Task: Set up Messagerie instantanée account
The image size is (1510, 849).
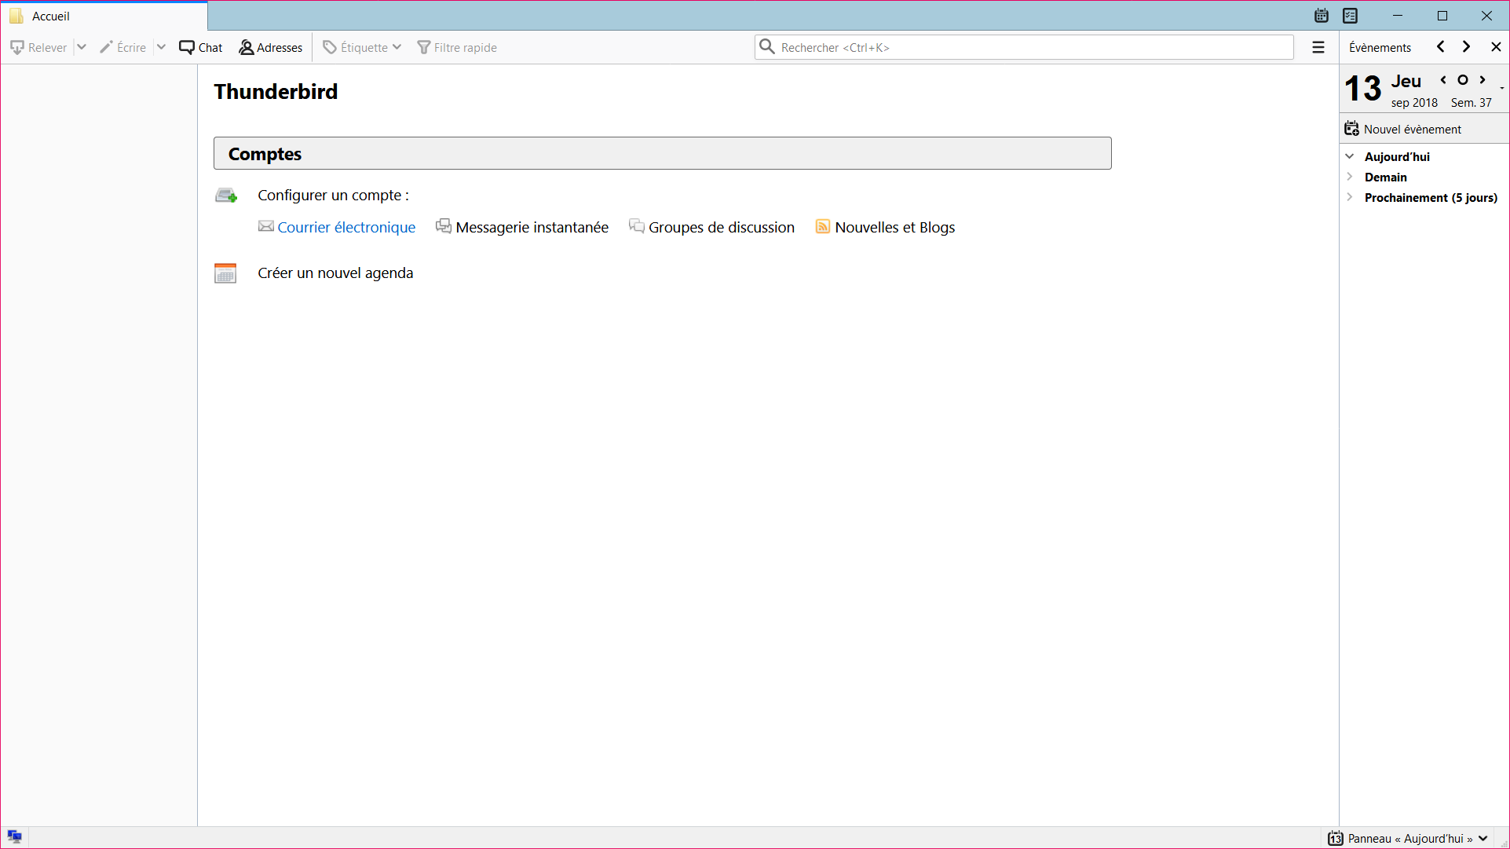Action: (x=532, y=227)
